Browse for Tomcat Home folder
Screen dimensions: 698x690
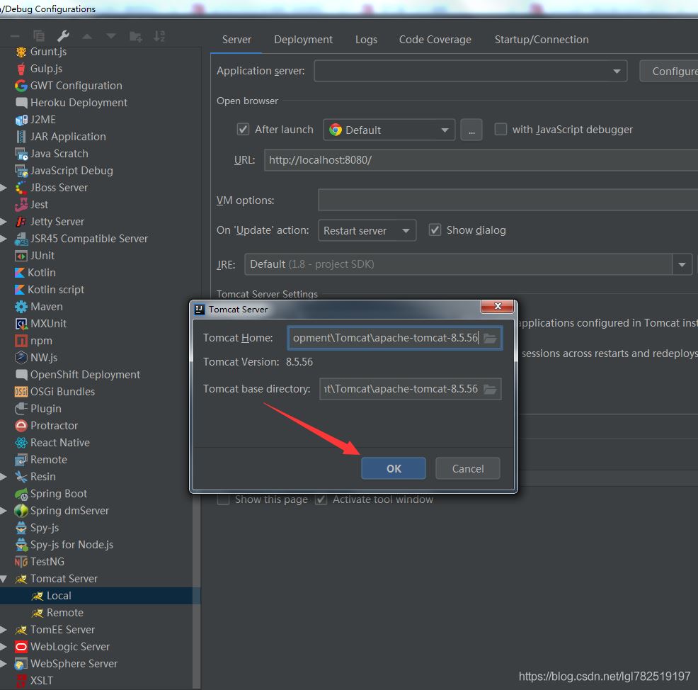pos(490,339)
